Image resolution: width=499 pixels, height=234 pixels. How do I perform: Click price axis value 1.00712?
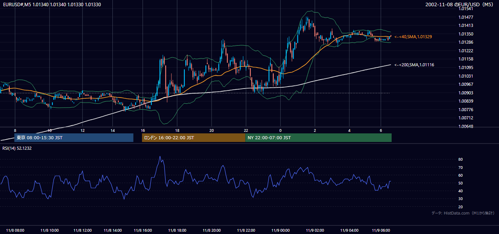coord(466,118)
